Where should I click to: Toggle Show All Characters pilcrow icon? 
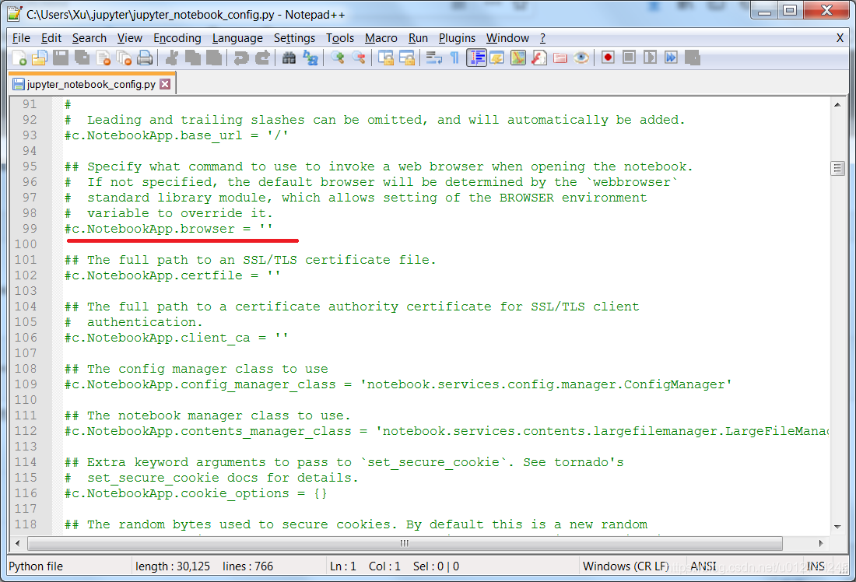(454, 58)
